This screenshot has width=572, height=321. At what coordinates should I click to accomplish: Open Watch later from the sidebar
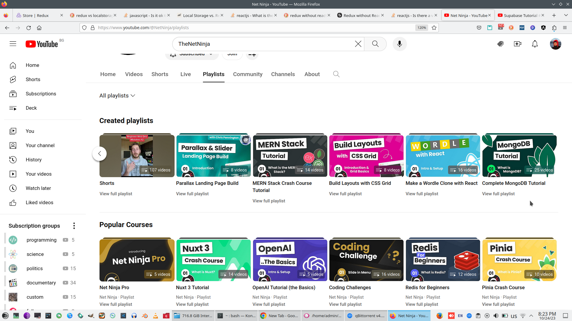(38, 188)
